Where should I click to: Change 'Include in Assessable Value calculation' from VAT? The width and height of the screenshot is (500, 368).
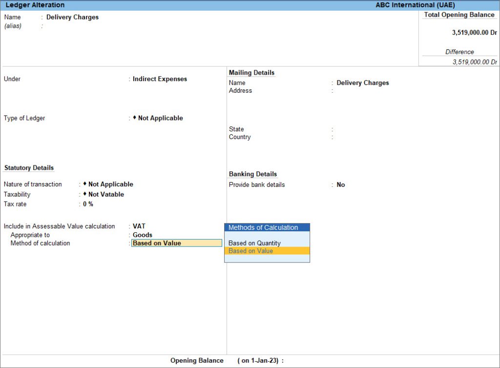click(139, 226)
